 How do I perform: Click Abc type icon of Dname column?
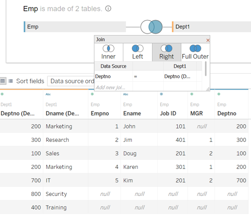pos(48,94)
